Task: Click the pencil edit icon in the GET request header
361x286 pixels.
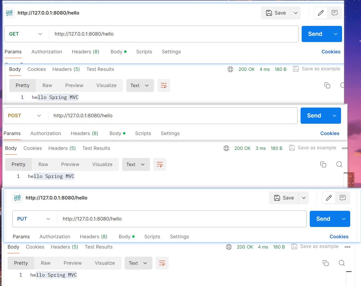Action: [321, 13]
